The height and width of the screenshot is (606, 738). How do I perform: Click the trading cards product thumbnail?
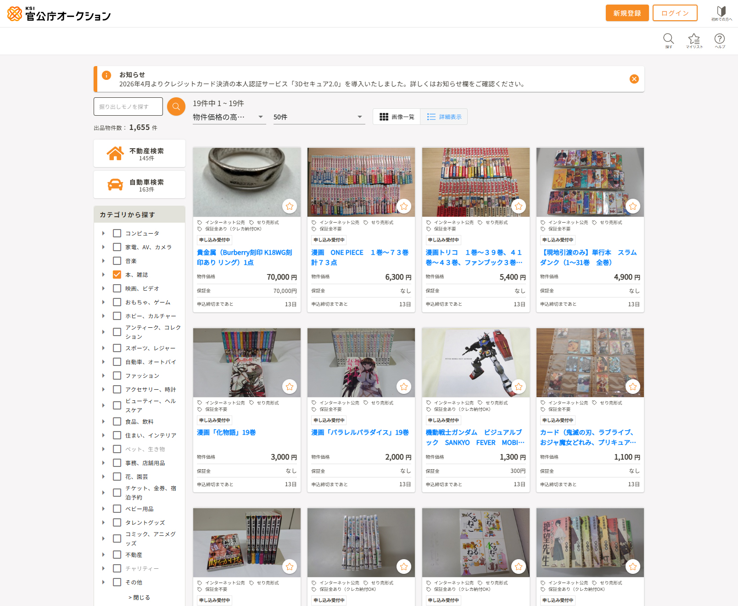tap(590, 362)
